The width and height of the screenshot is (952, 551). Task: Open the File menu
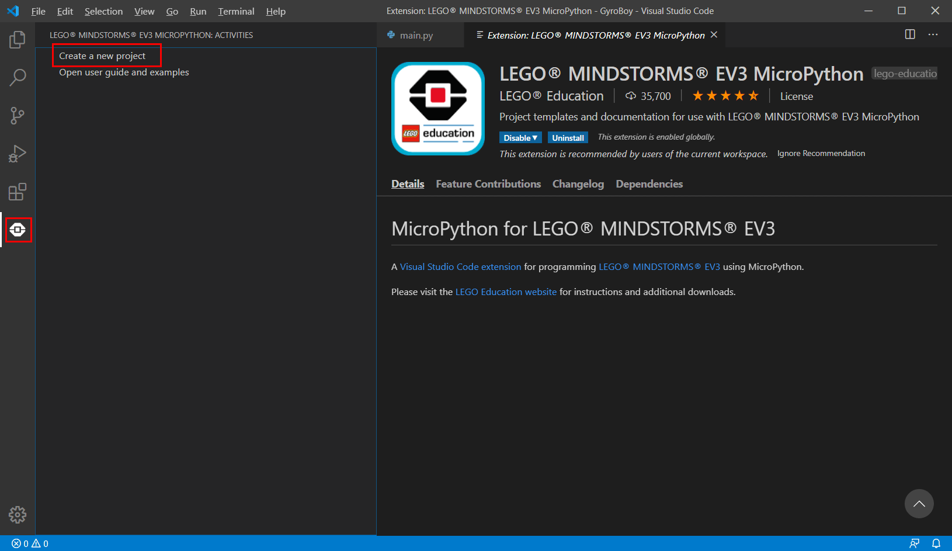[x=39, y=11]
